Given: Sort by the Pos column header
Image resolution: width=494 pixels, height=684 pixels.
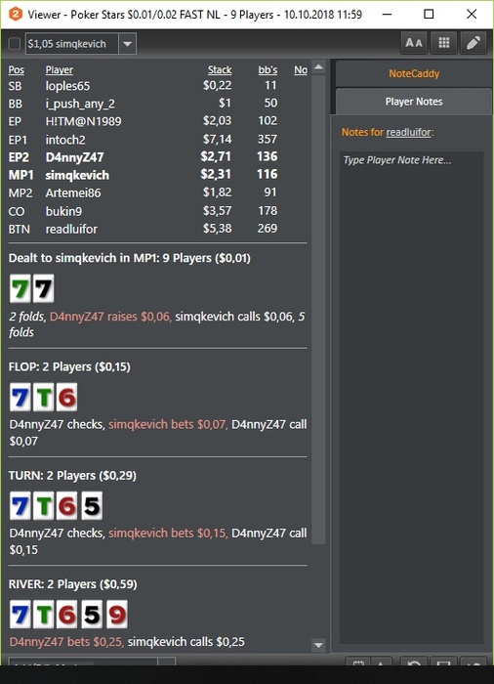Looking at the screenshot, I should tap(17, 69).
